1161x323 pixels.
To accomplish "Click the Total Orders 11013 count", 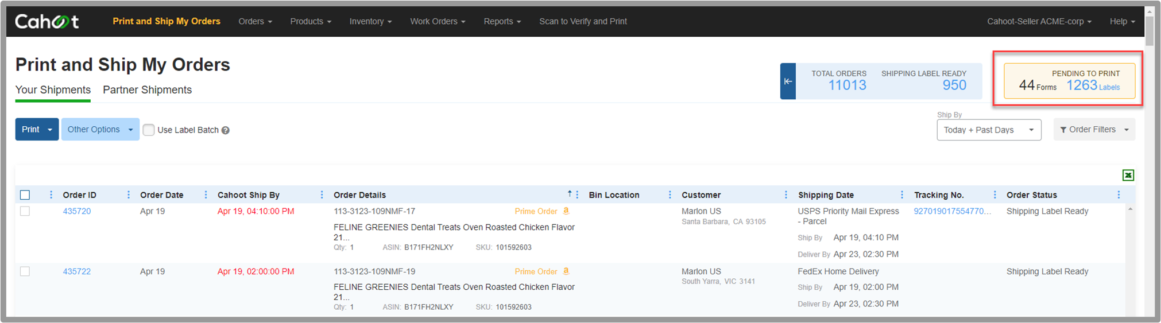I will (x=847, y=85).
